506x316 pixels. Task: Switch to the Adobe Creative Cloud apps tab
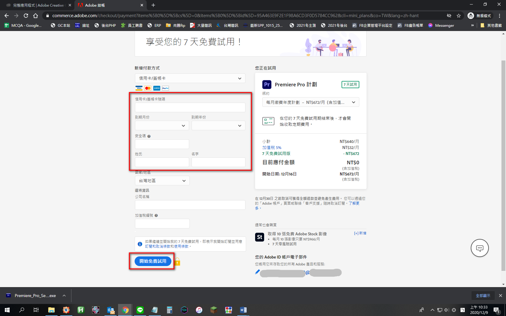pos(39,5)
